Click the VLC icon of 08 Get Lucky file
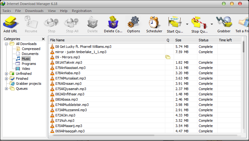Image resolution: width=249 pixels, height=141 pixels. (52, 46)
